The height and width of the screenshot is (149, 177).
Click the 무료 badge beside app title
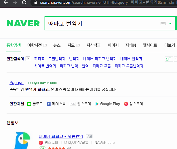89,136
